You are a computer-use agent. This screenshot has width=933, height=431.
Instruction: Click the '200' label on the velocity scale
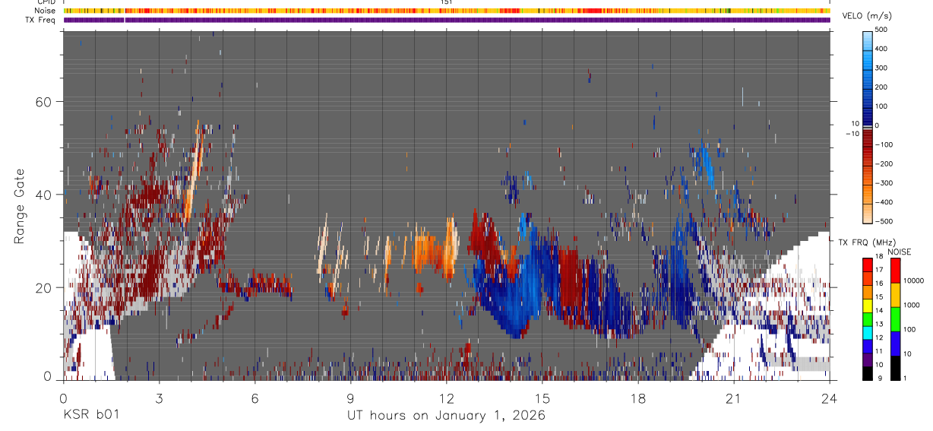coord(881,87)
